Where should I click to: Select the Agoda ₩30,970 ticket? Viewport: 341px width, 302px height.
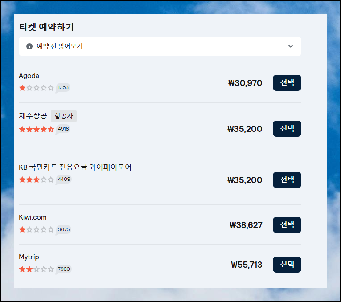tap(287, 83)
